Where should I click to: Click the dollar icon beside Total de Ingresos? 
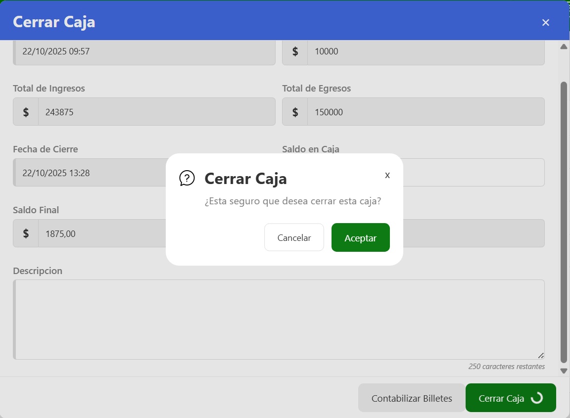click(x=26, y=112)
